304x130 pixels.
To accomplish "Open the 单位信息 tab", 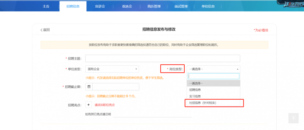I will (208, 6).
